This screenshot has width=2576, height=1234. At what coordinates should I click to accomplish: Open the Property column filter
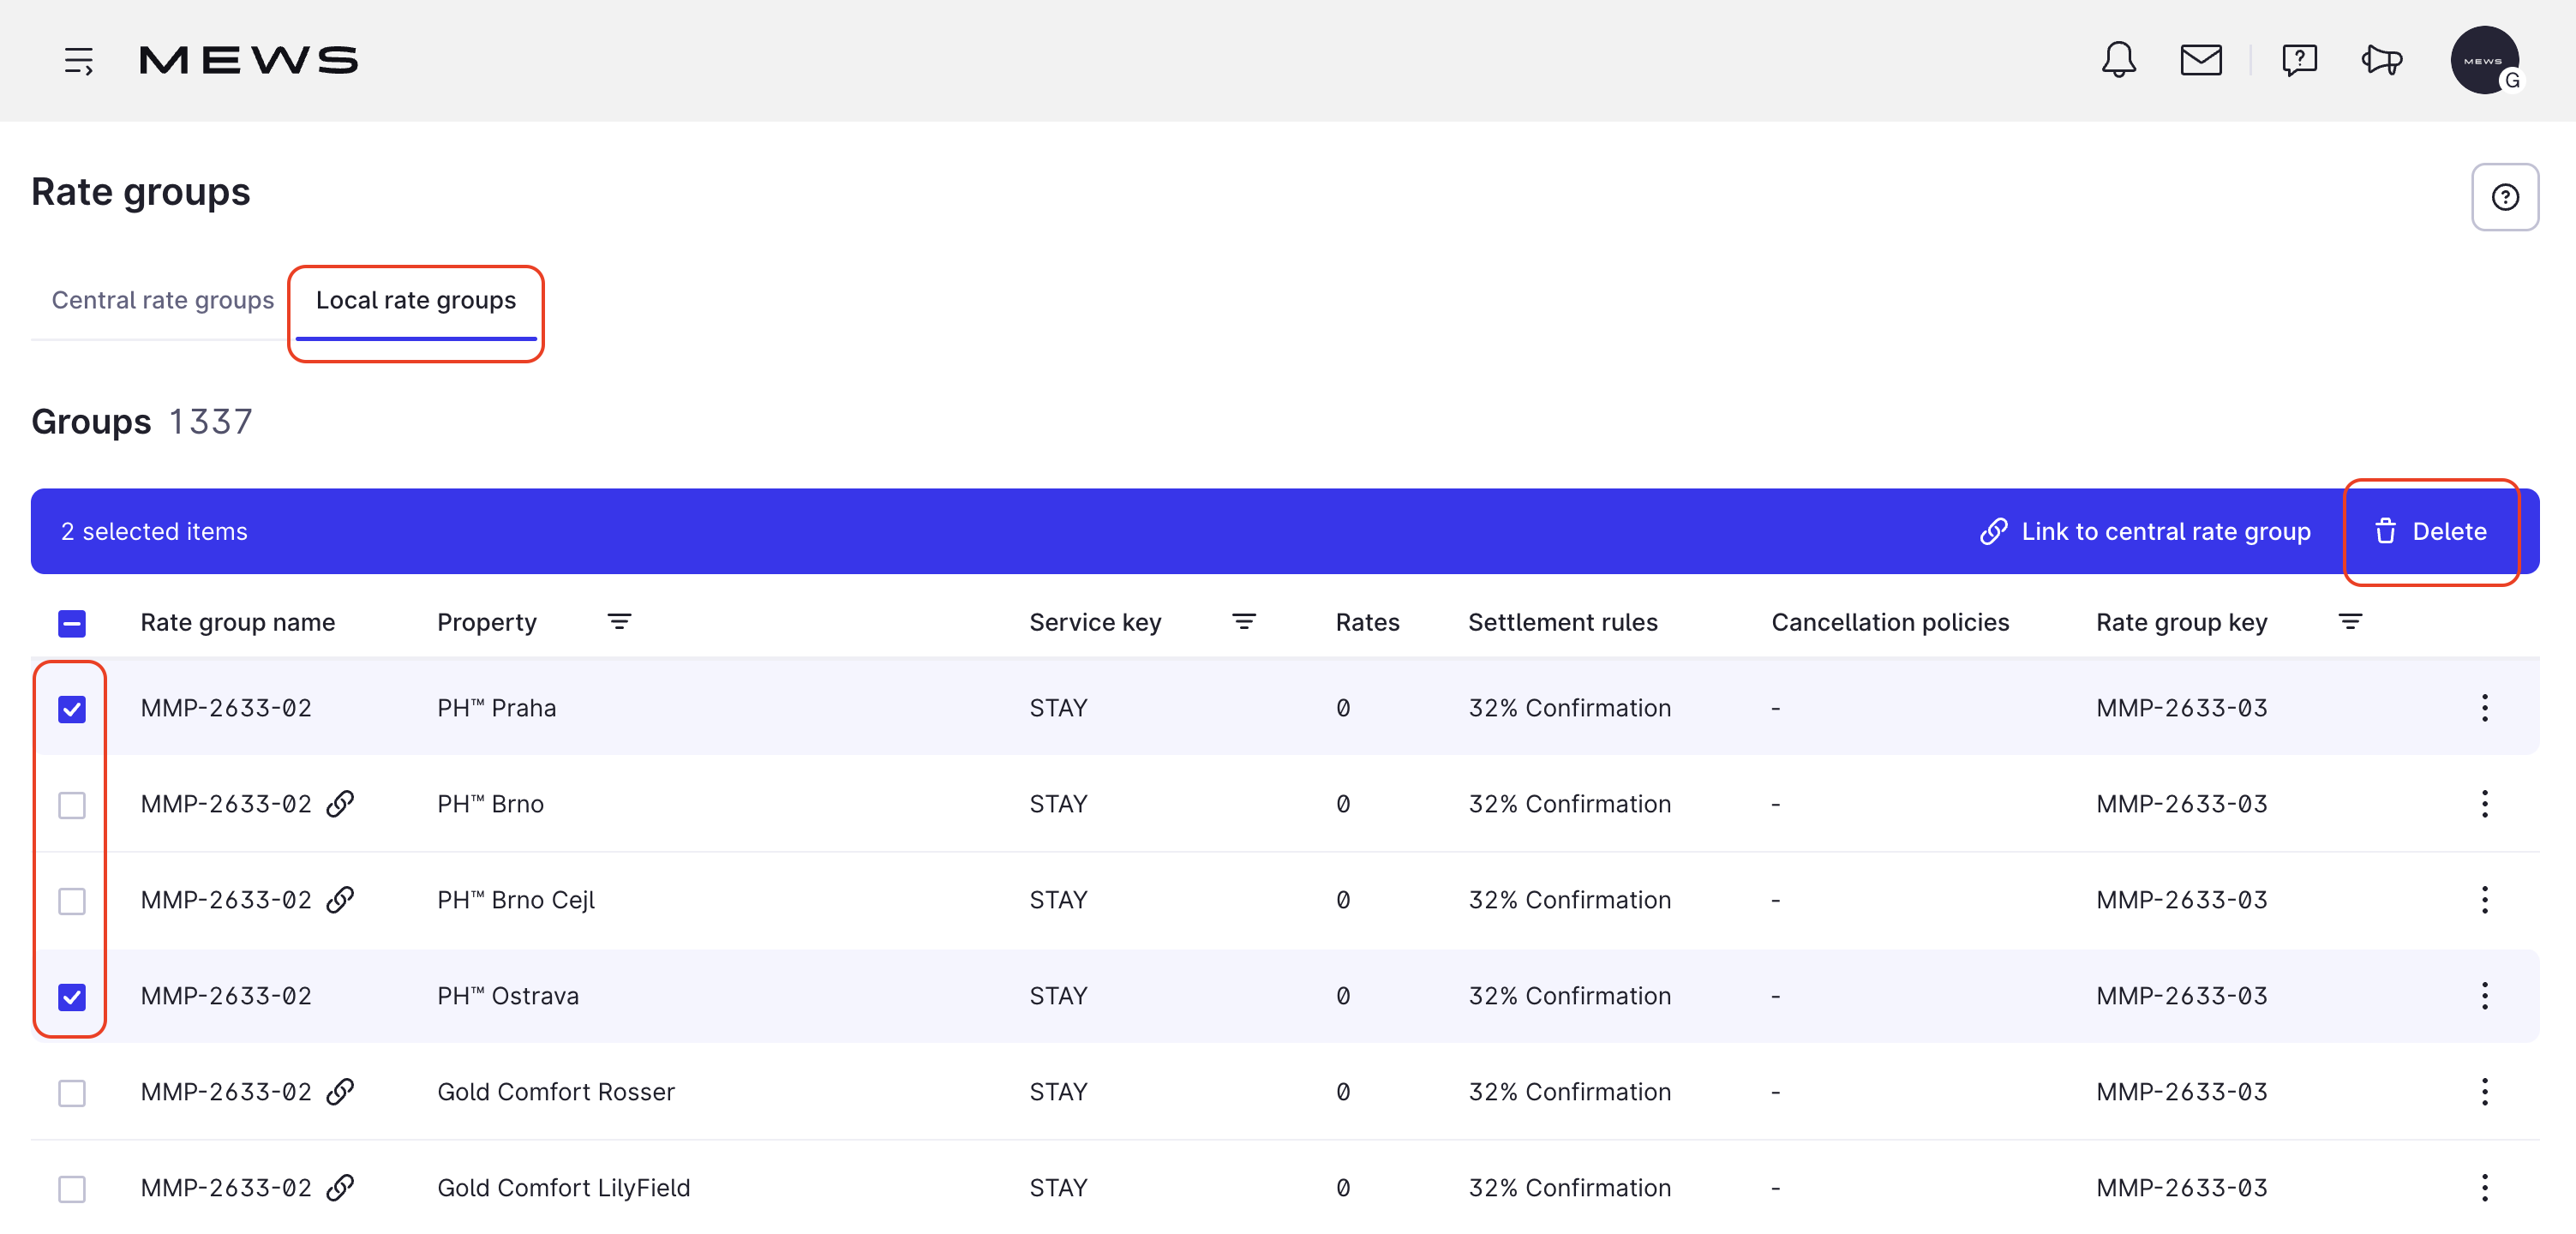click(619, 622)
